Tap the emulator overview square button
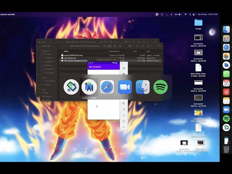The image size is (232, 174). point(124,121)
